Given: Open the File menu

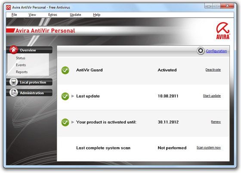Looking at the screenshot, I should click(14, 15).
